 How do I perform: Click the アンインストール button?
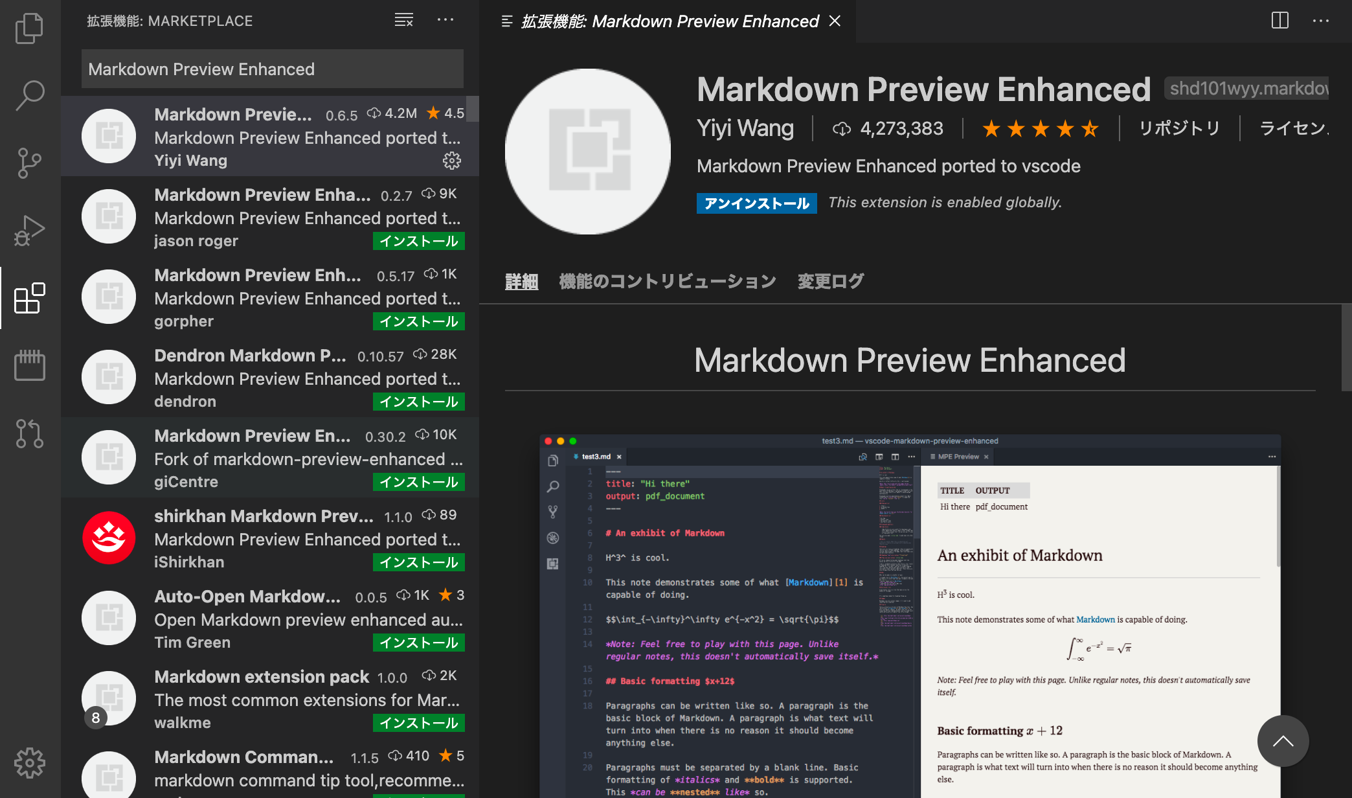[756, 203]
